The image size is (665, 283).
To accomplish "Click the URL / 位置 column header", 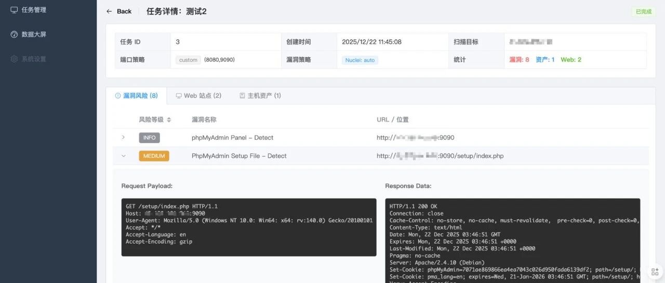I will coord(393,120).
